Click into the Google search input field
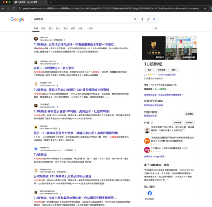This screenshot has height=207, width=212. click(x=82, y=19)
